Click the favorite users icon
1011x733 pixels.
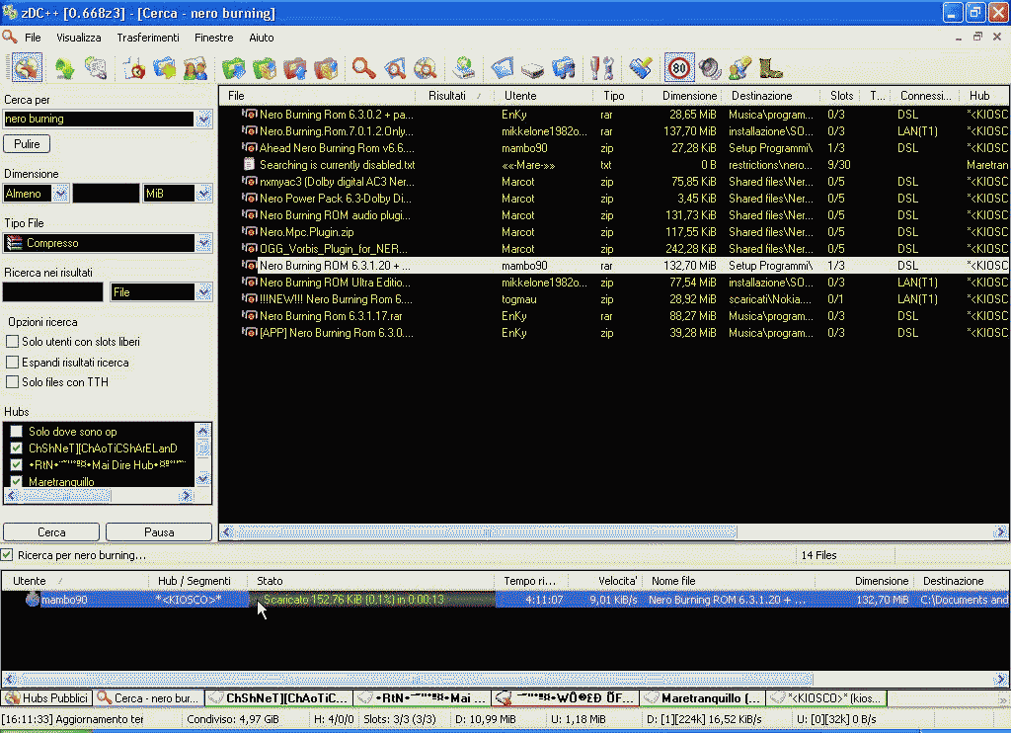point(194,68)
